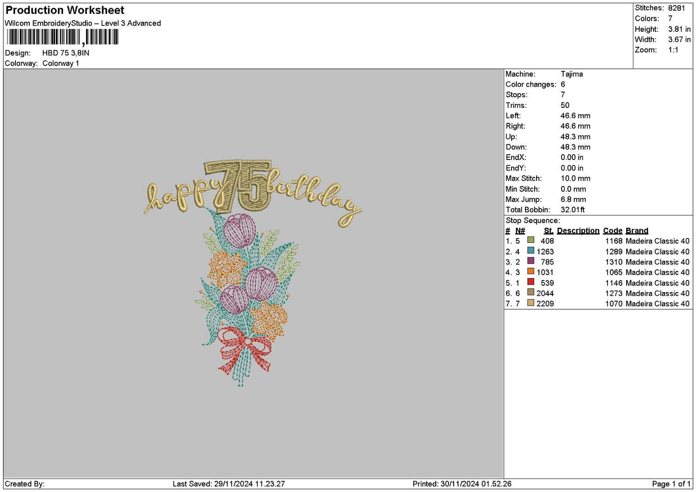Click the Stops value 7
This screenshot has width=696, height=492.
(x=563, y=94)
